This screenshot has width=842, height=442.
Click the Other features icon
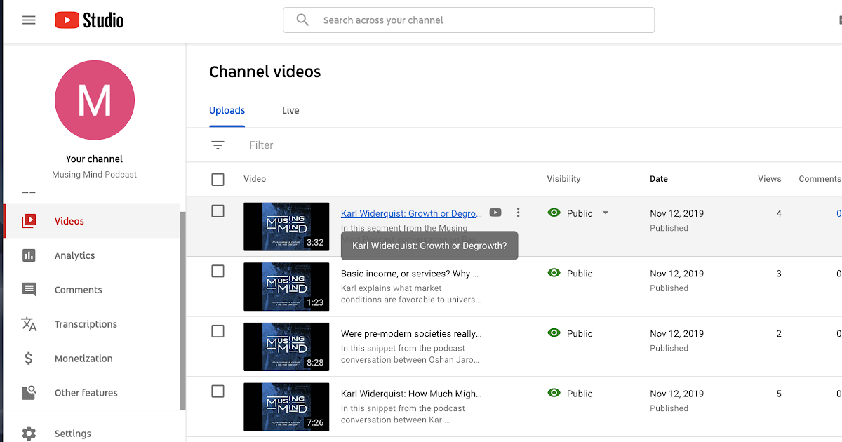(x=29, y=393)
